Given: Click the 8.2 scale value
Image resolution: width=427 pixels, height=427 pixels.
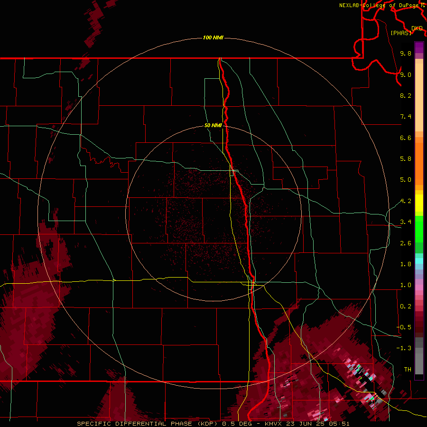Looking at the screenshot, I should click(x=406, y=95).
